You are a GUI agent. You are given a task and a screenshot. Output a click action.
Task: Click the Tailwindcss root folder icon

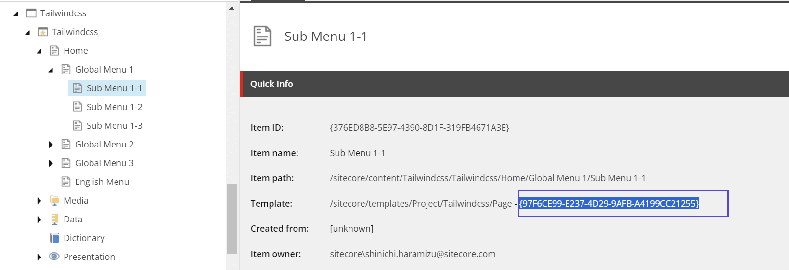[x=31, y=13]
